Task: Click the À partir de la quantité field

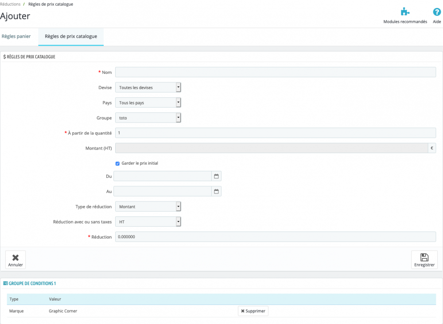Action: pyautogui.click(x=276, y=133)
